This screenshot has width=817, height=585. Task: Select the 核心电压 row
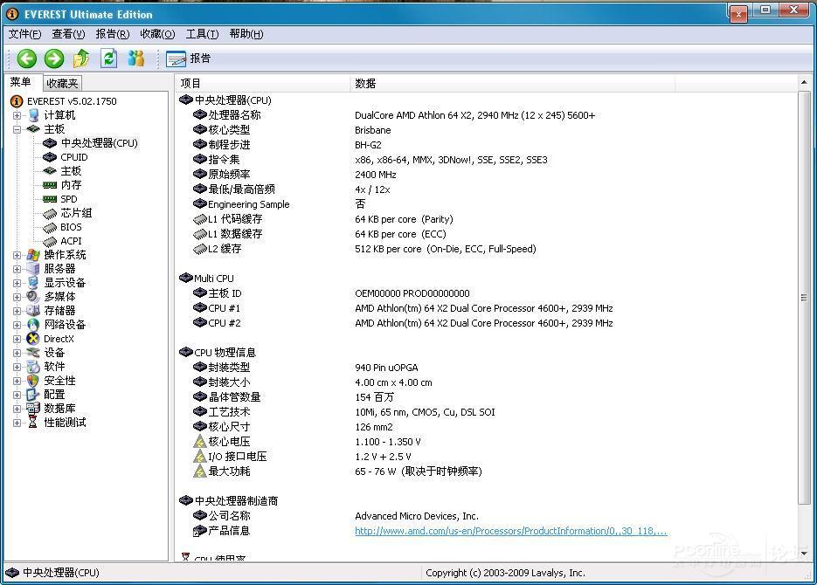487,442
